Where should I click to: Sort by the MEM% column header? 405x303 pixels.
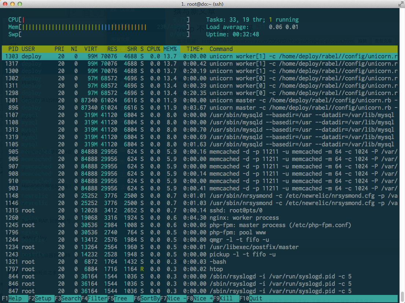(x=170, y=49)
